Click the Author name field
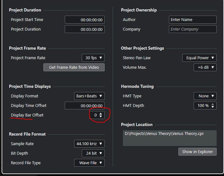 tap(193, 20)
